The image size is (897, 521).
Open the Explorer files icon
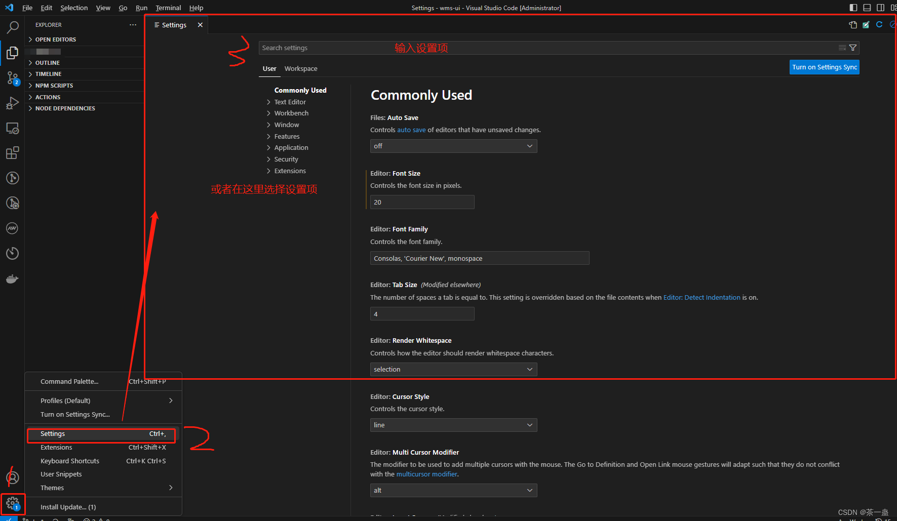coord(12,53)
